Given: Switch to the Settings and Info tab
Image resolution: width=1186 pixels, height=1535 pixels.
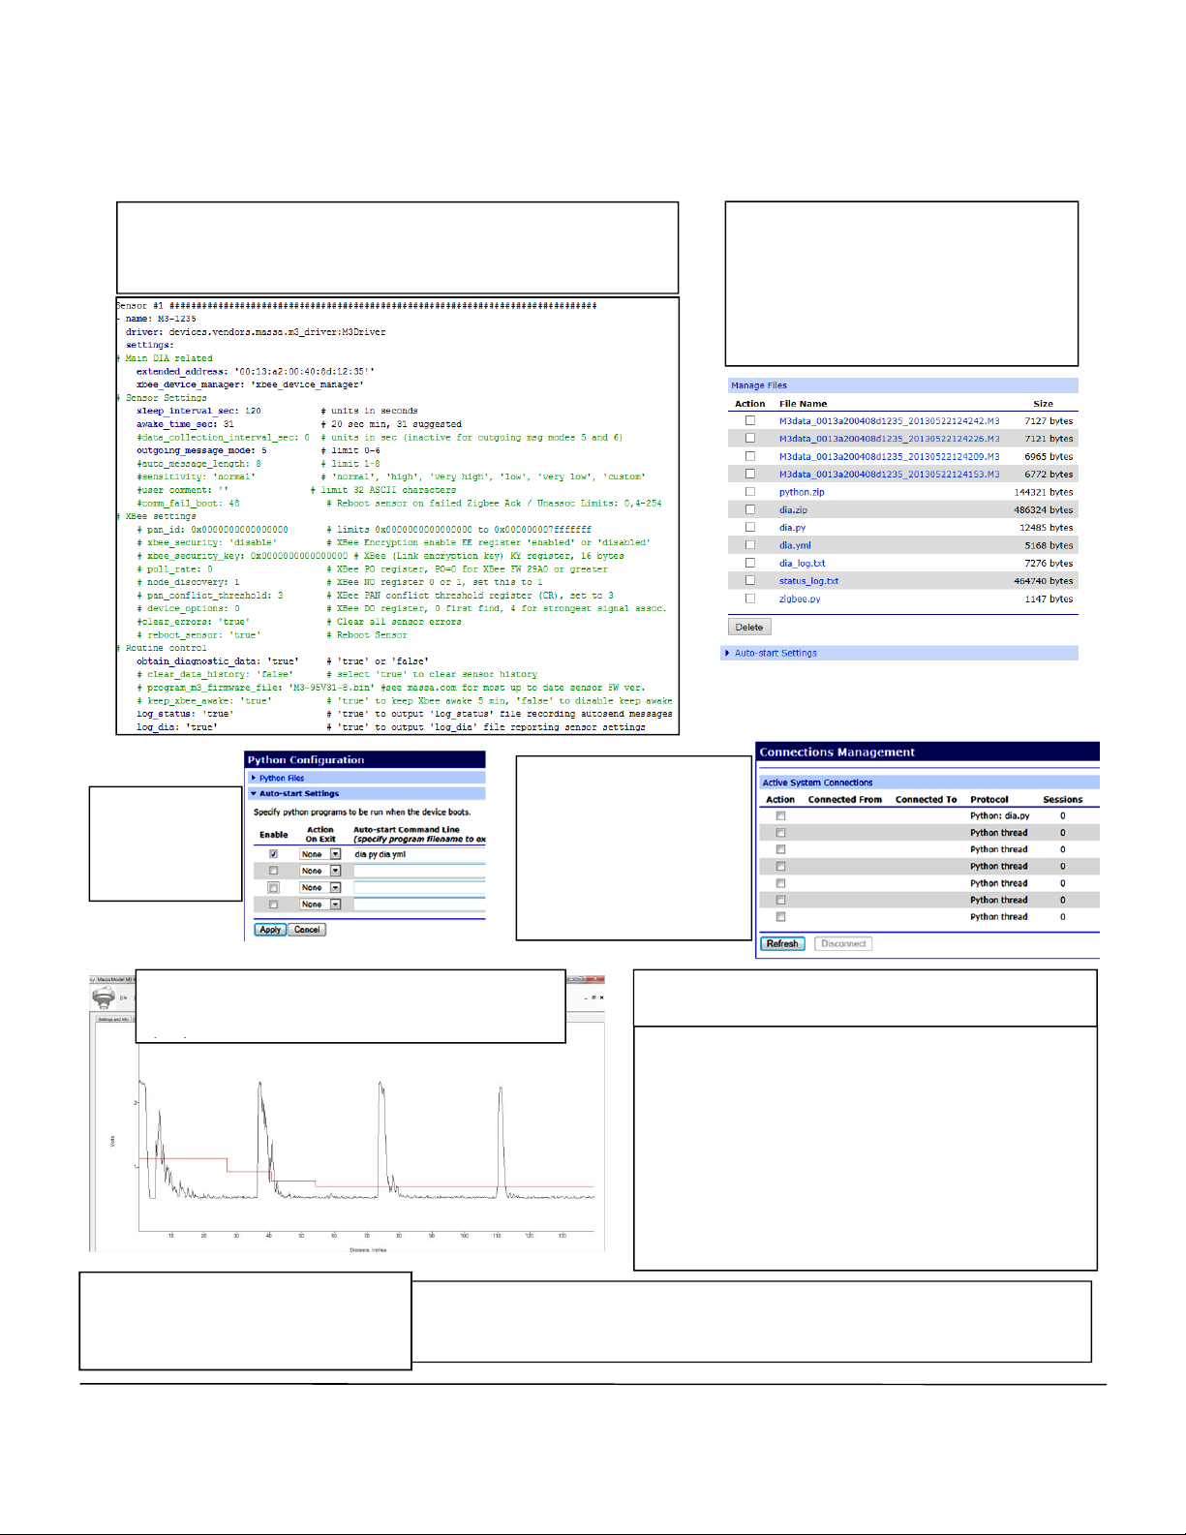Looking at the screenshot, I should point(113,1019).
